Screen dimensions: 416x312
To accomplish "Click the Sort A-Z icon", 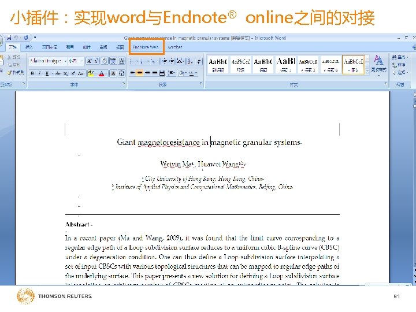I will [x=190, y=62].
